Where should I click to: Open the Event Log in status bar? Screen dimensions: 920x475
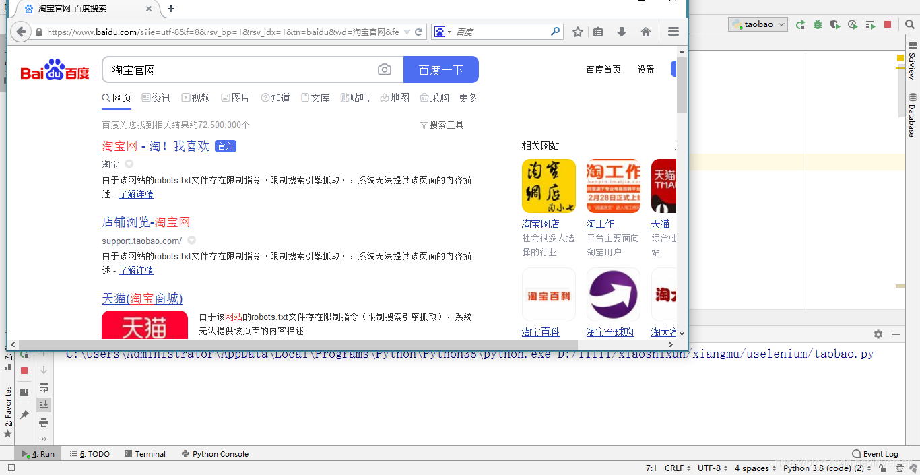[875, 454]
